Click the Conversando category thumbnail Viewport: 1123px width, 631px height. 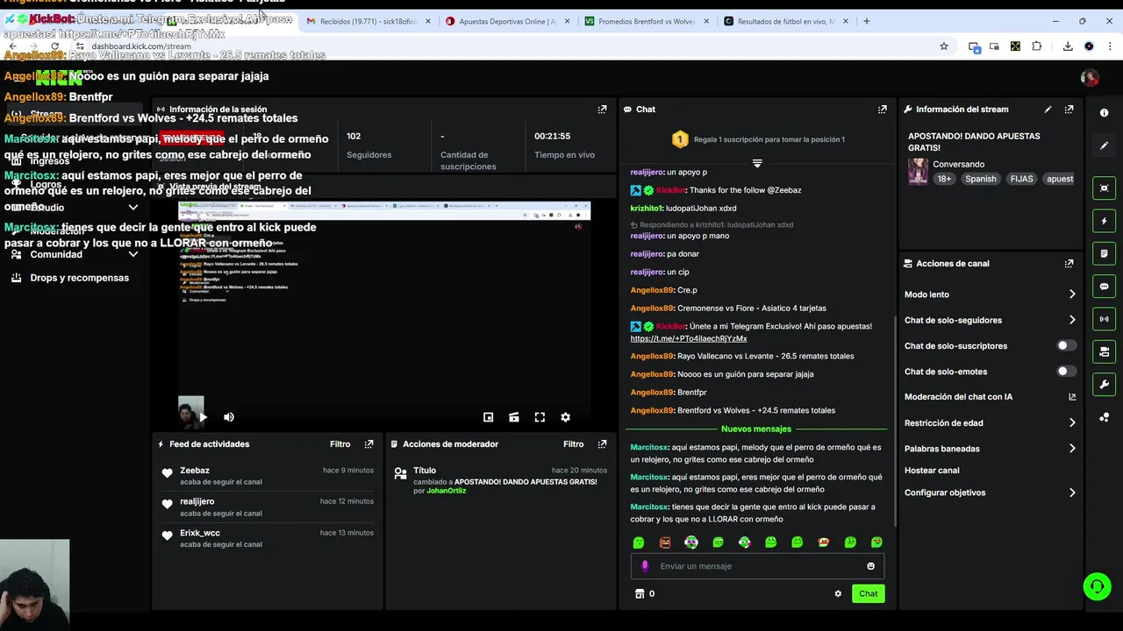[x=918, y=171]
